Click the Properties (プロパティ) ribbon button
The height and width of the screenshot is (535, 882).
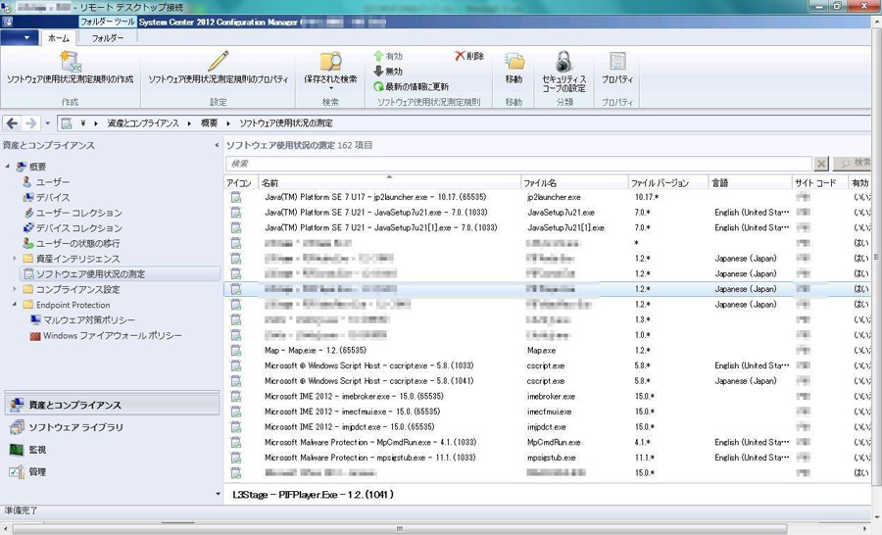(617, 69)
